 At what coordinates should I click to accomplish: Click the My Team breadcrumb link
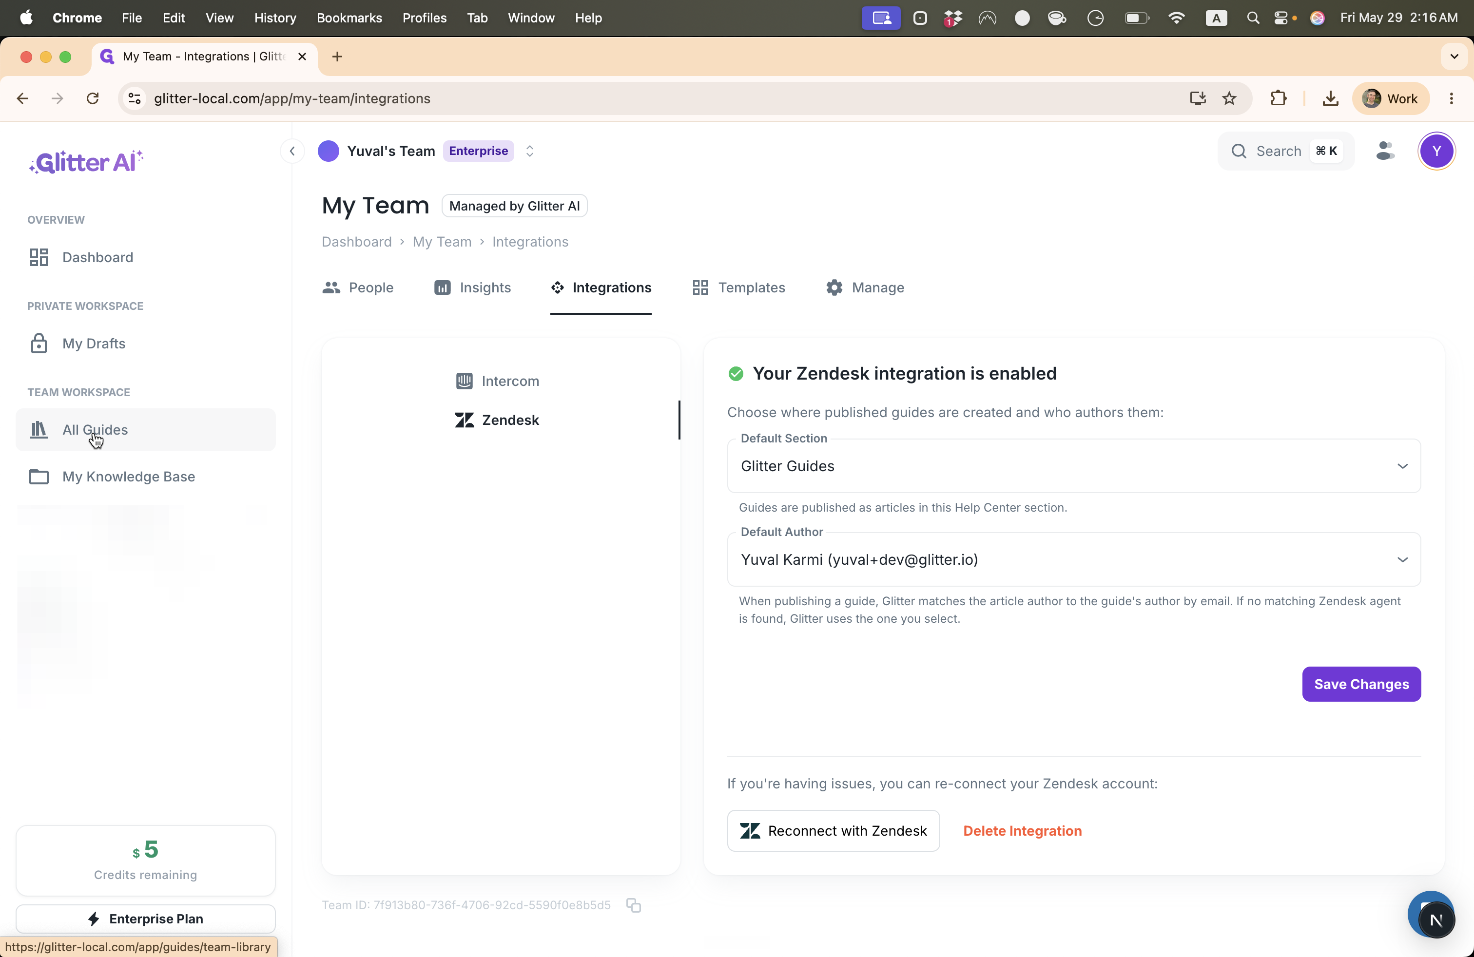[442, 242]
